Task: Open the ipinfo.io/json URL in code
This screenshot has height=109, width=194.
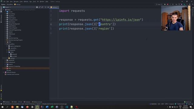Action: pyautogui.click(x=121, y=20)
